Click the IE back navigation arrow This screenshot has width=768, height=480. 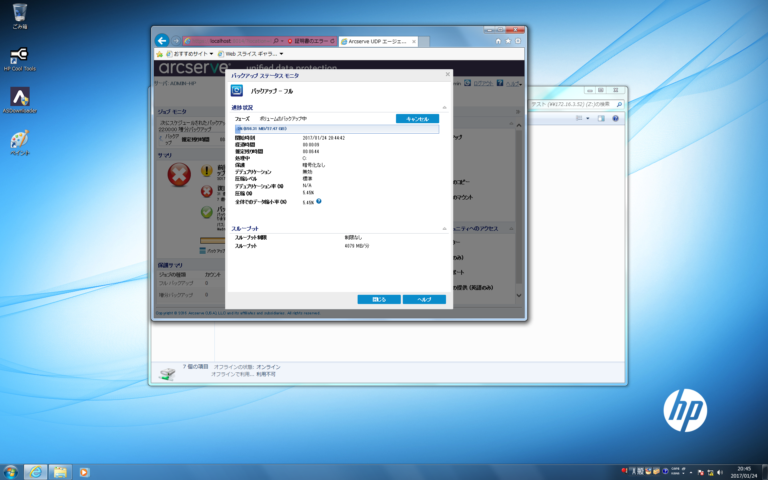pyautogui.click(x=162, y=40)
